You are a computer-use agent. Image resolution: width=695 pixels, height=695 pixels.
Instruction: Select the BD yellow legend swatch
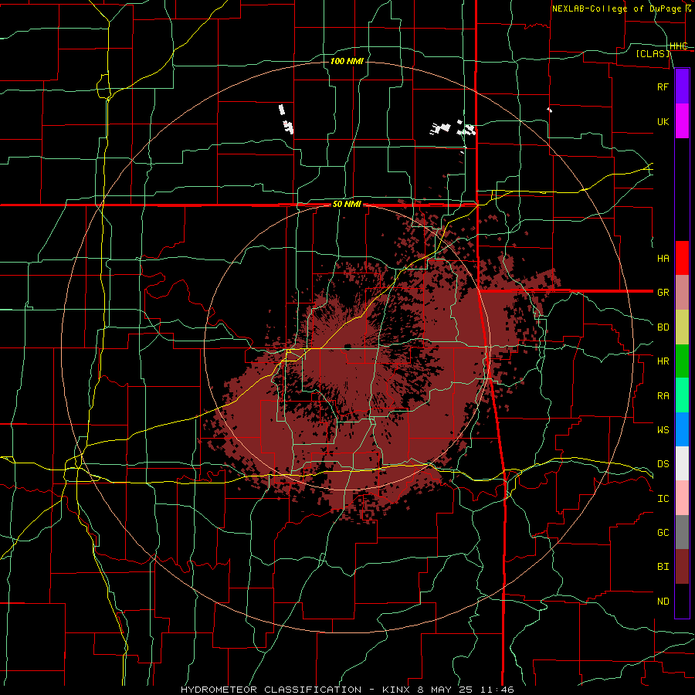click(682, 327)
